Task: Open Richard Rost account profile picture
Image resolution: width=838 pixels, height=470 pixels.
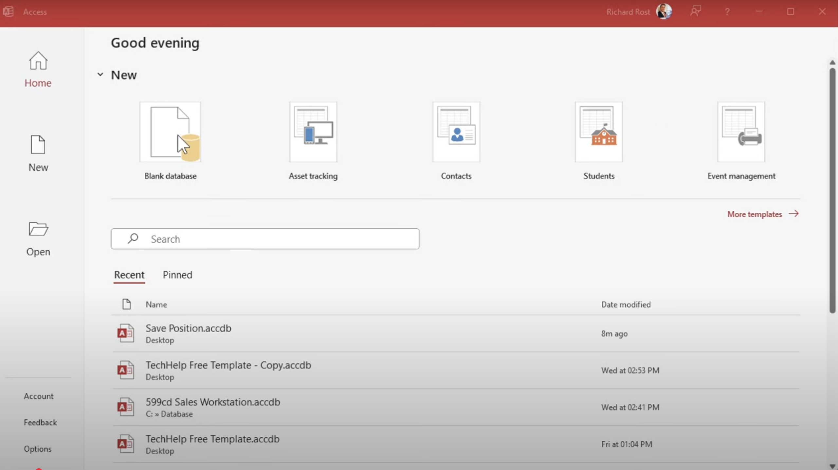Action: pos(664,11)
